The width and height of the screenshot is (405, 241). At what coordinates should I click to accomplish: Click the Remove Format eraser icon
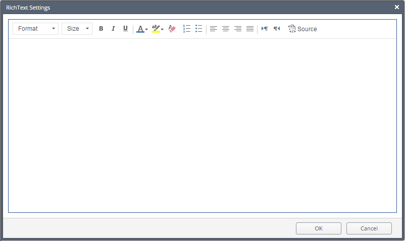172,29
